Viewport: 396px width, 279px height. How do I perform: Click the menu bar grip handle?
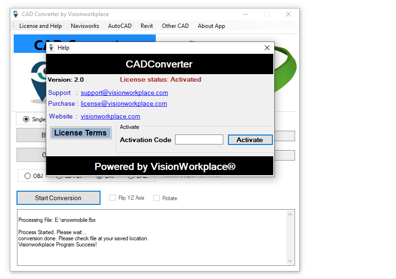14,26
